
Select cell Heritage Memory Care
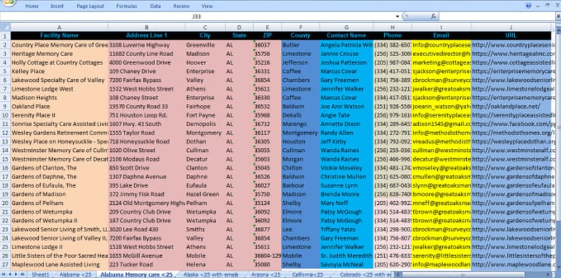click(59, 54)
